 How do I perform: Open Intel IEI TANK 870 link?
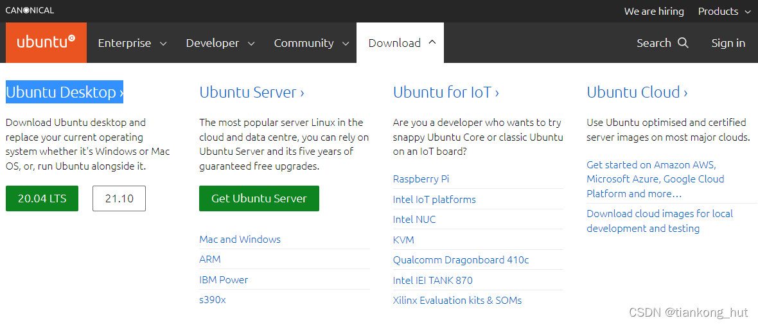point(433,281)
